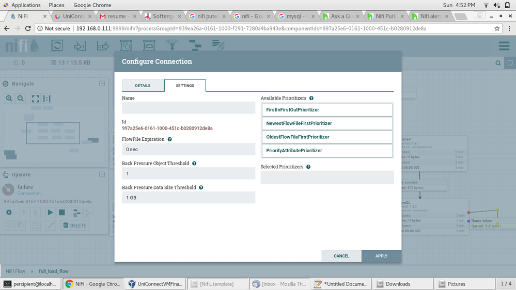This screenshot has height=290, width=516.
Task: Collapse the Operate panel
Action: 102,174
